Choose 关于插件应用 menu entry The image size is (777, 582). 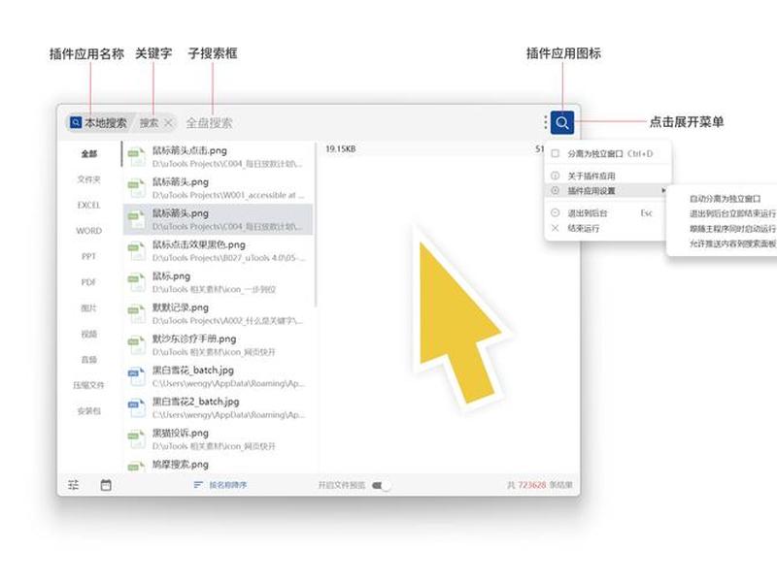[x=591, y=176]
